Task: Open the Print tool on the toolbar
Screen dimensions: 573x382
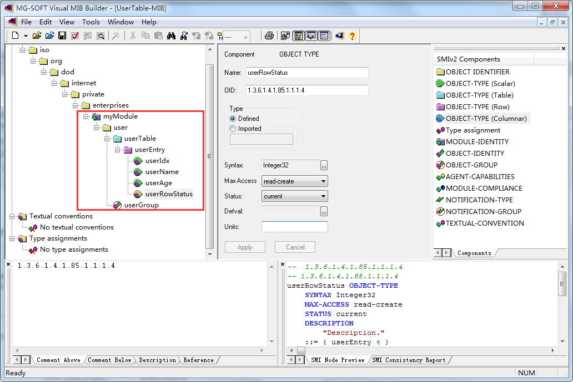Action: click(x=269, y=35)
